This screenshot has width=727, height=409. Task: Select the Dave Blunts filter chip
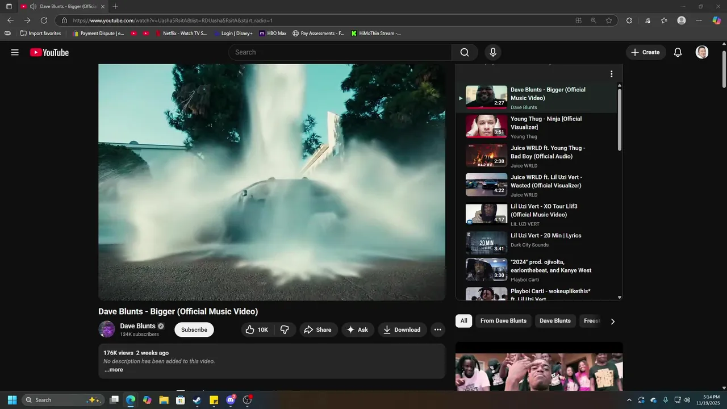tap(555, 321)
